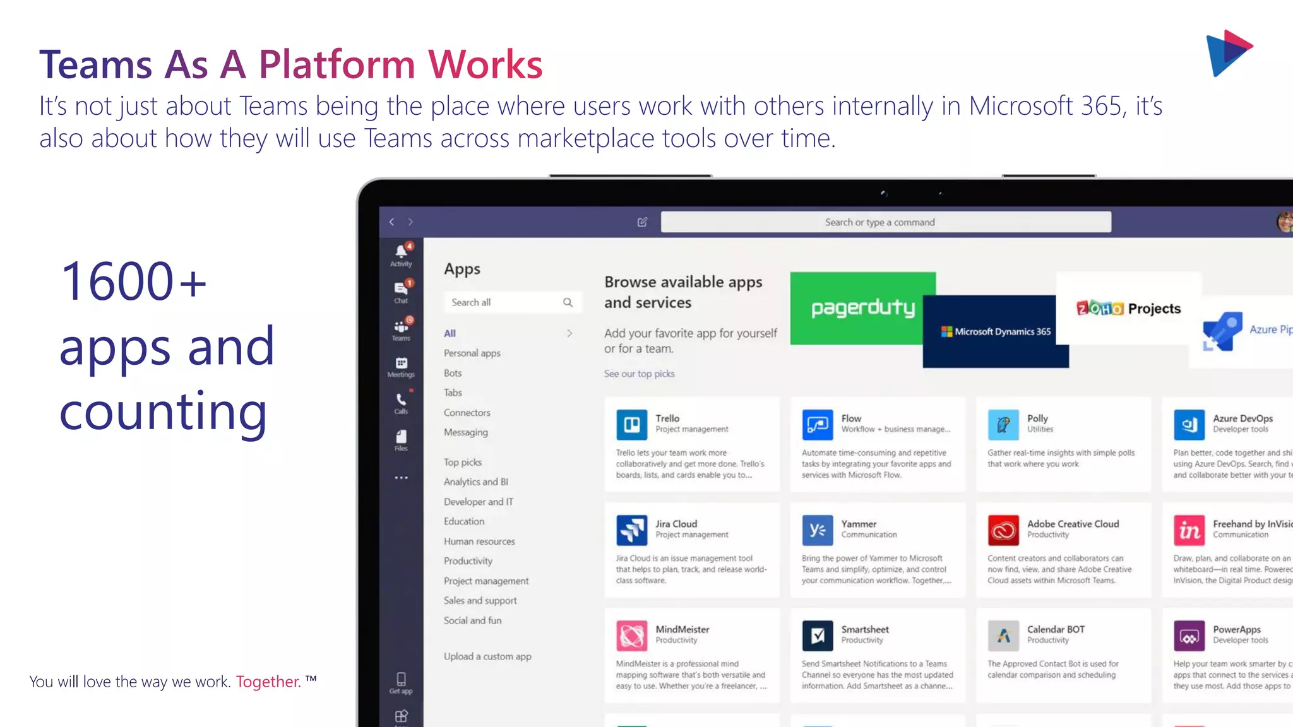This screenshot has width=1293, height=727.
Task: Open the more options ellipsis in sidebar
Action: [401, 478]
